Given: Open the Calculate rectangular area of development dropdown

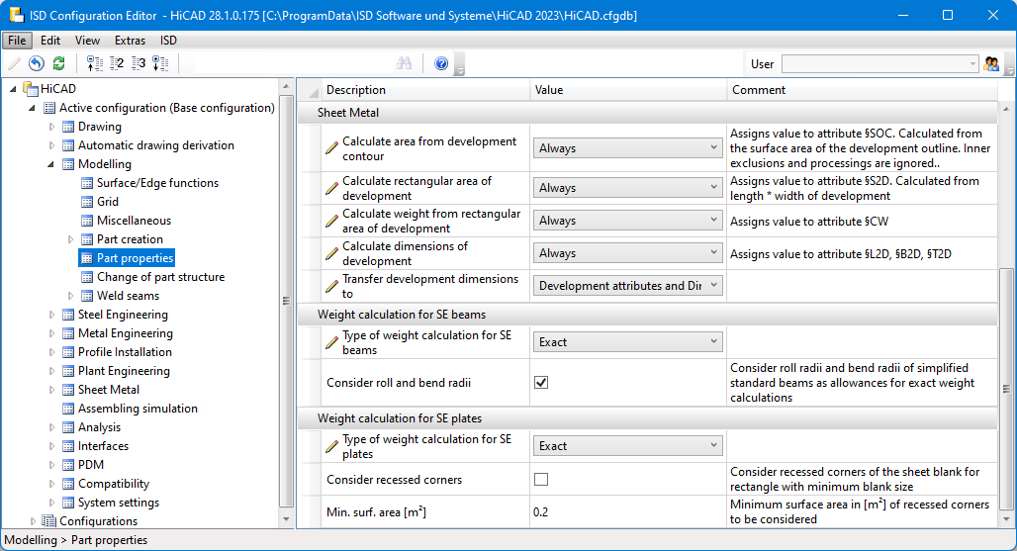Looking at the screenshot, I should tap(628, 188).
